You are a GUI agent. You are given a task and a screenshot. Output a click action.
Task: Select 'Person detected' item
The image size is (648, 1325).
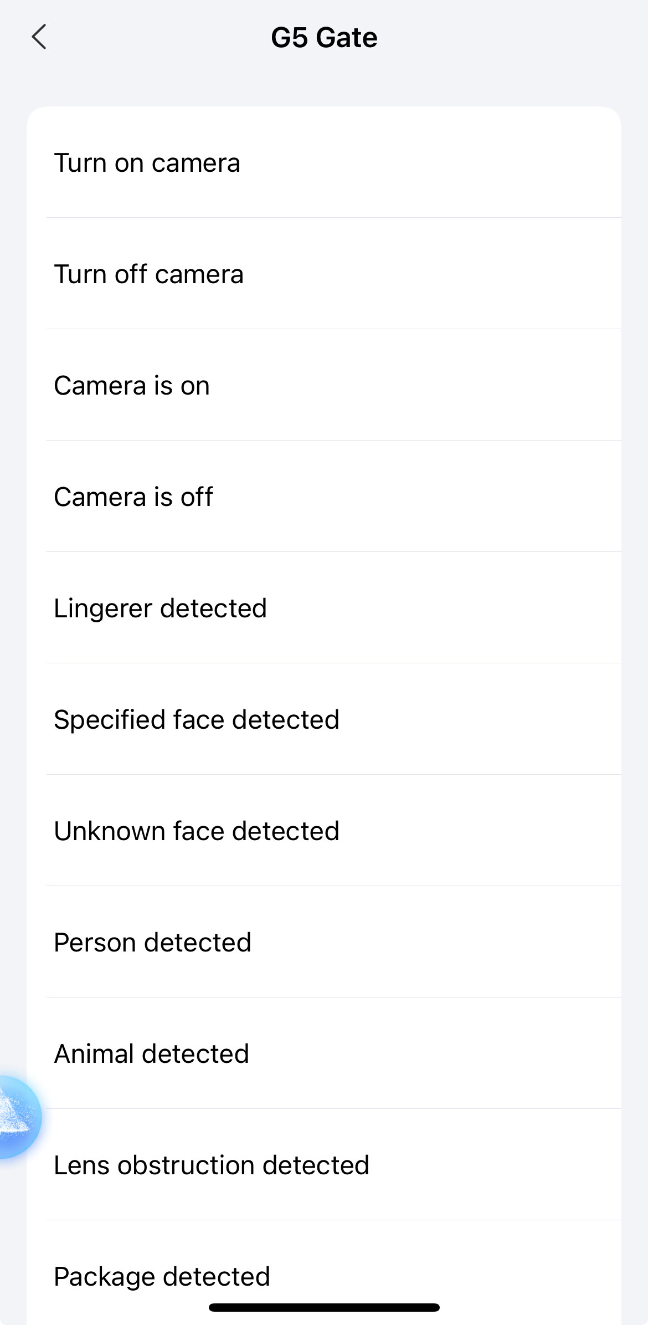[x=152, y=943]
